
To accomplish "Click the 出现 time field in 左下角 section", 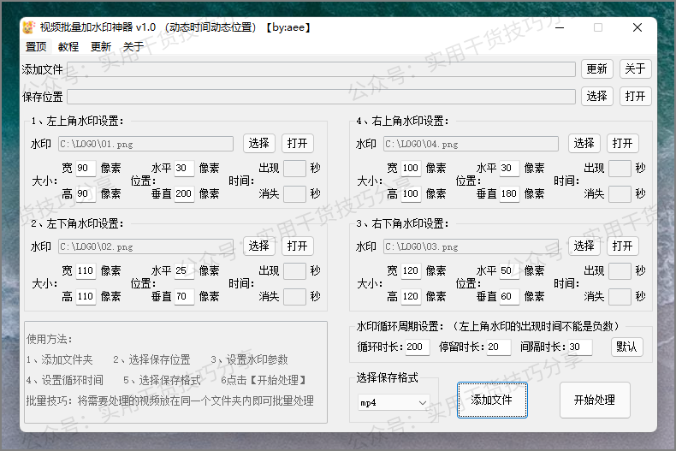I will 294,270.
